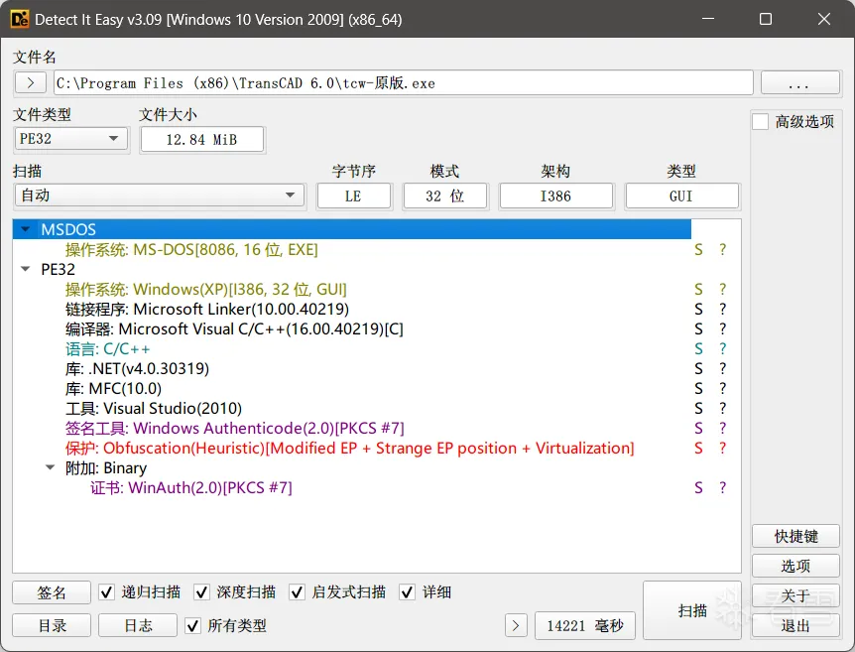
Task: Click S icon on Windows(XP) row
Action: click(x=698, y=289)
